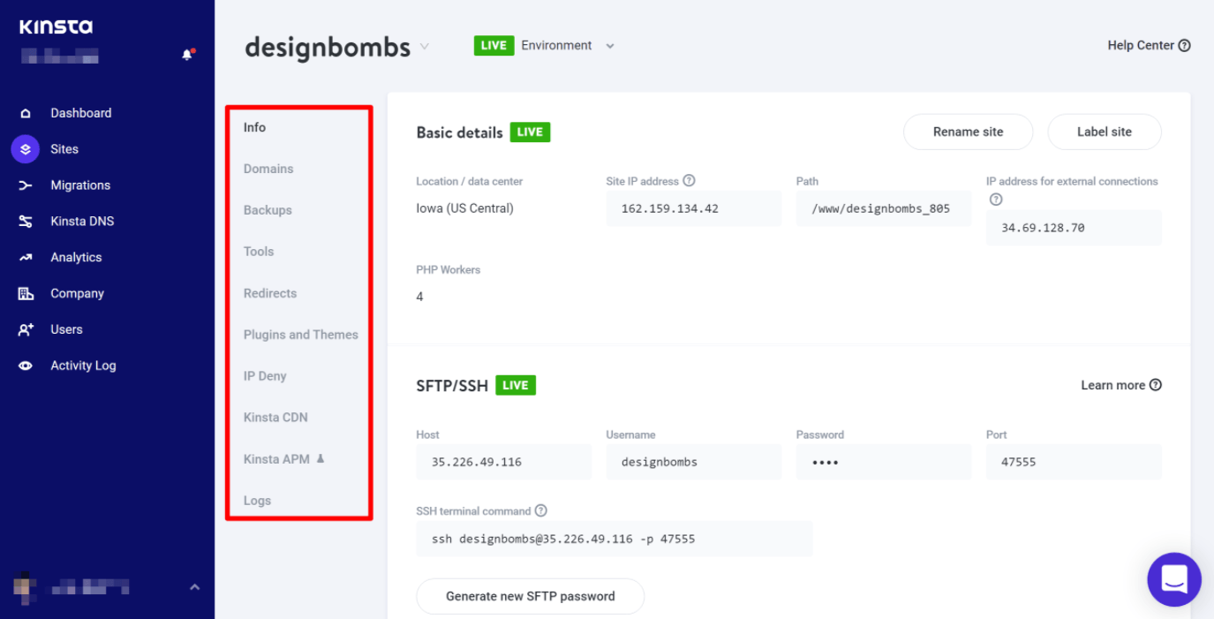The height and width of the screenshot is (619, 1214).
Task: Click the Analytics trend icon
Action: [x=26, y=258]
